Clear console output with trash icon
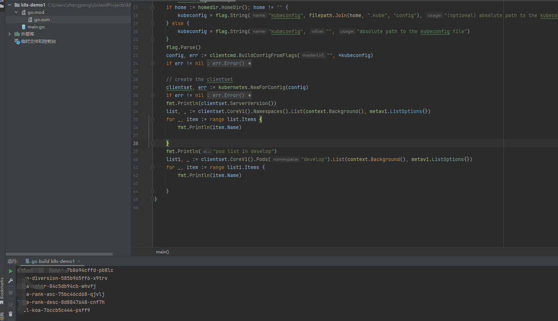The width and height of the screenshot is (558, 321). click(x=11, y=314)
